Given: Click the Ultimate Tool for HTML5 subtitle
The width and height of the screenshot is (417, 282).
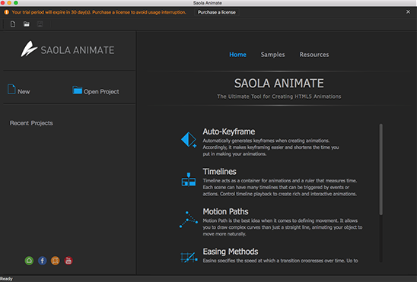Looking at the screenshot, I should pyautogui.click(x=279, y=97).
